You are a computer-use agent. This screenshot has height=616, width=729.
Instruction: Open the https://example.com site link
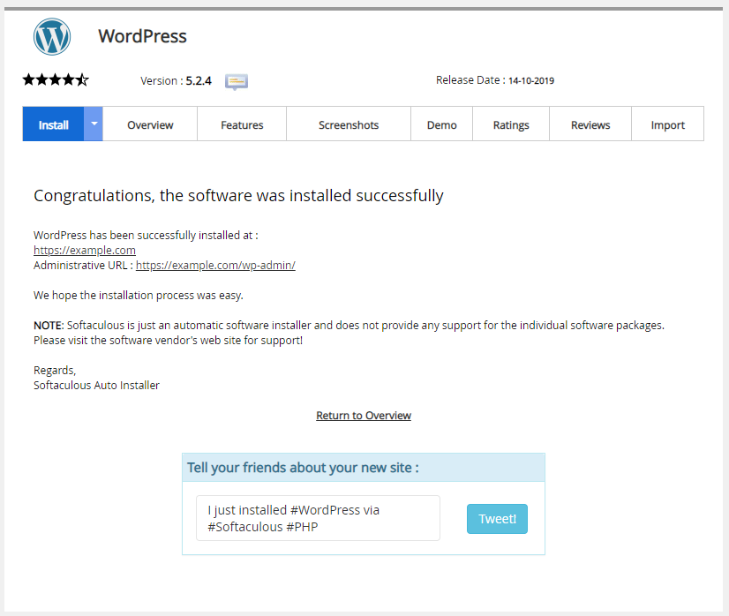point(85,251)
